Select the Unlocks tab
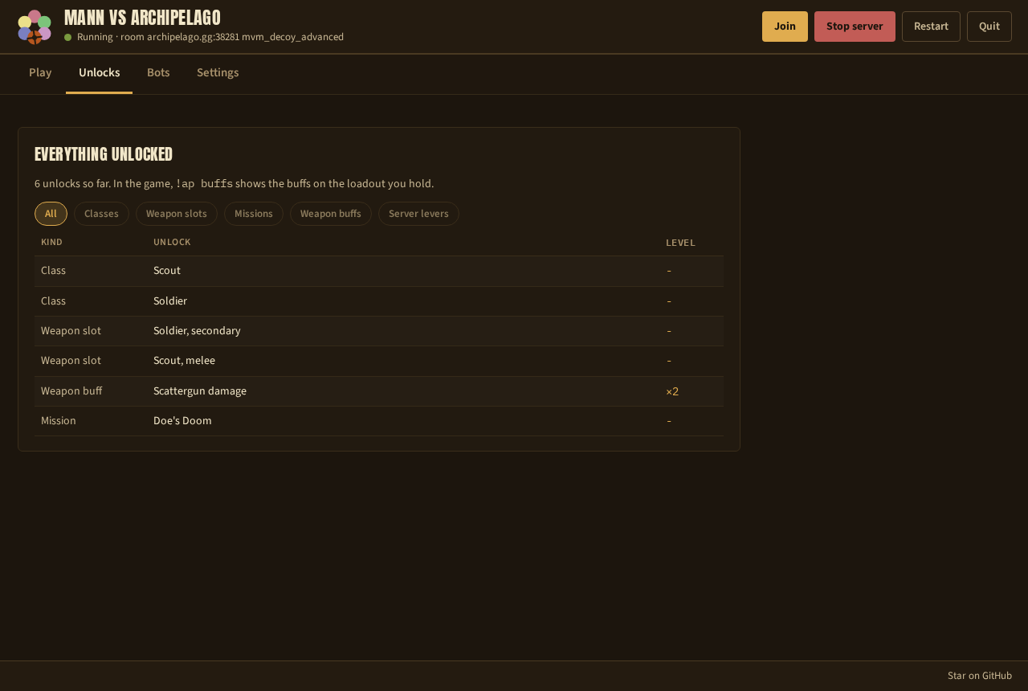This screenshot has width=1028, height=691. (x=100, y=73)
